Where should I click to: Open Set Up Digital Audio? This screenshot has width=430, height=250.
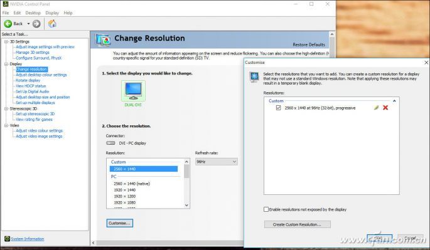point(32,91)
